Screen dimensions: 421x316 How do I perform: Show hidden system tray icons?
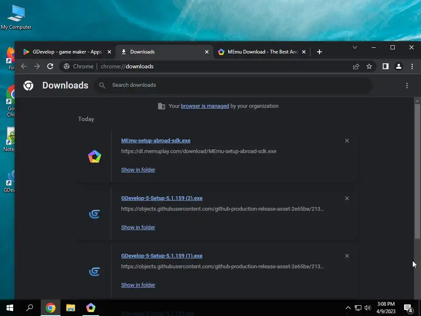point(348,308)
